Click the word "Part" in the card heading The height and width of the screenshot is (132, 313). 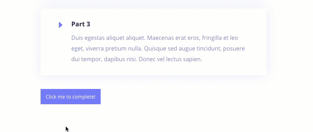pos(78,24)
